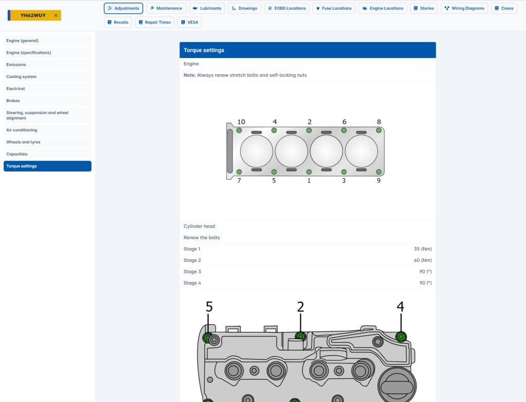
Task: Click the Fuse Locations icon
Action: (x=318, y=8)
